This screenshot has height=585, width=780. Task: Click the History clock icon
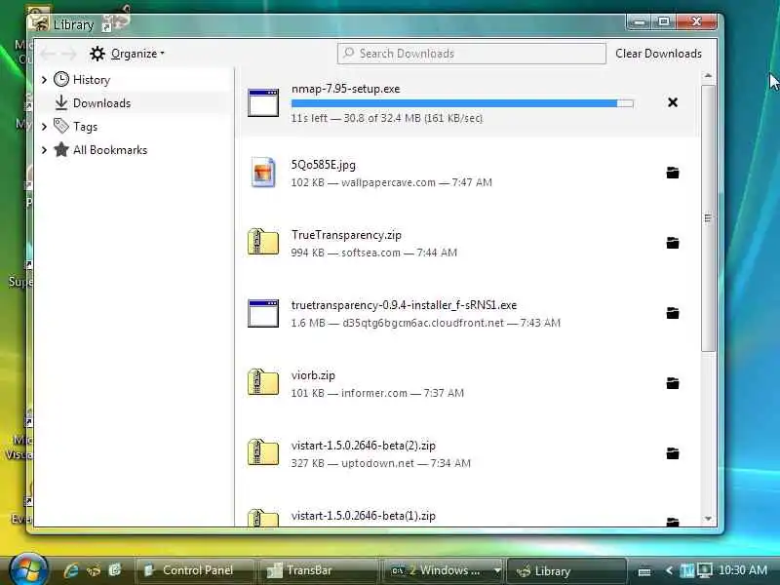pyautogui.click(x=61, y=80)
